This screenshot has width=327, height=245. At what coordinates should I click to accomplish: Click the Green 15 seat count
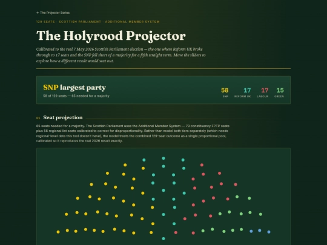279,92
